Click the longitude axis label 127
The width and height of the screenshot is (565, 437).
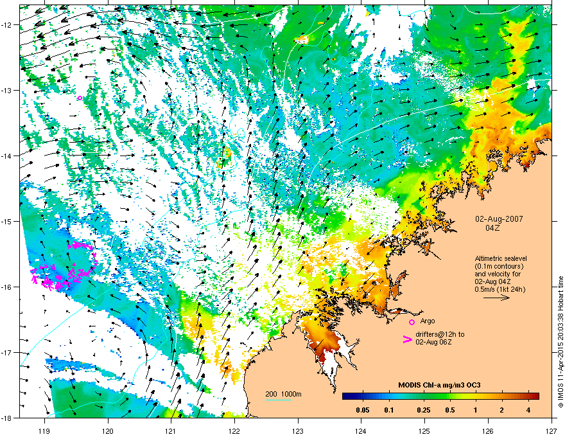point(552,431)
